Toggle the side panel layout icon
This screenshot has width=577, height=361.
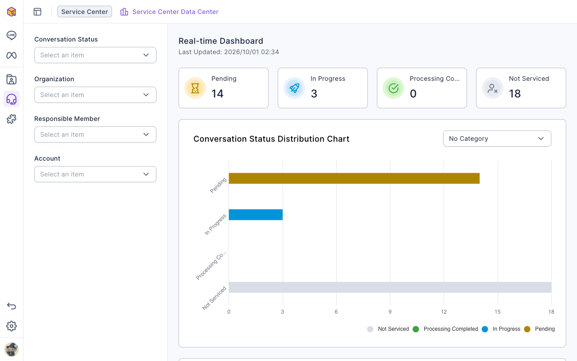pyautogui.click(x=37, y=12)
